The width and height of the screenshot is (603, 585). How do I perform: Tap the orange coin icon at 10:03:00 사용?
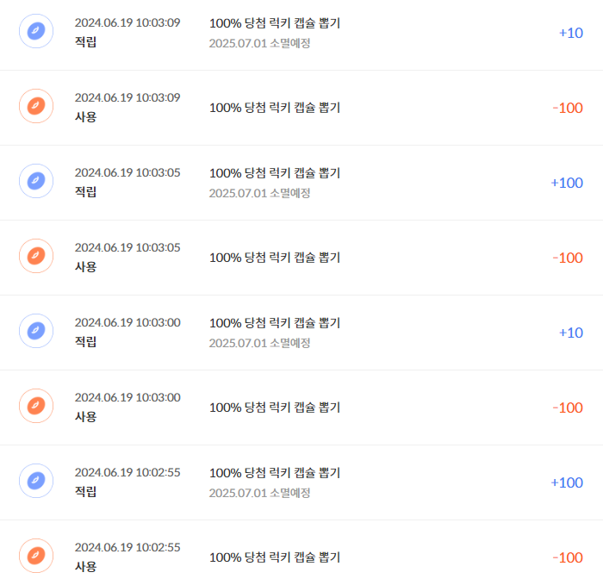[36, 406]
